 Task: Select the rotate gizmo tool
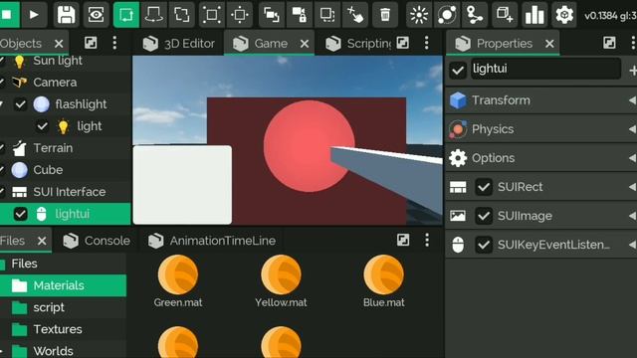(154, 15)
